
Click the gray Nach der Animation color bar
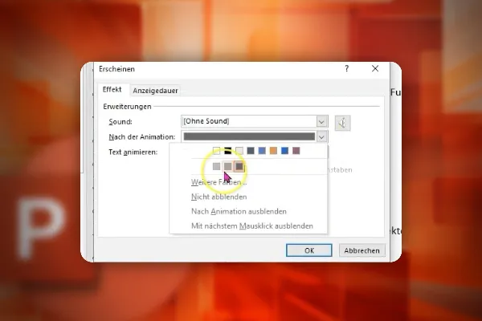(249, 136)
